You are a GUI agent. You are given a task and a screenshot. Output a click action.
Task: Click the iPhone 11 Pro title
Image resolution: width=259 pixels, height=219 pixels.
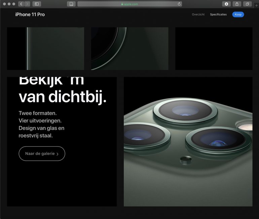[30, 14]
